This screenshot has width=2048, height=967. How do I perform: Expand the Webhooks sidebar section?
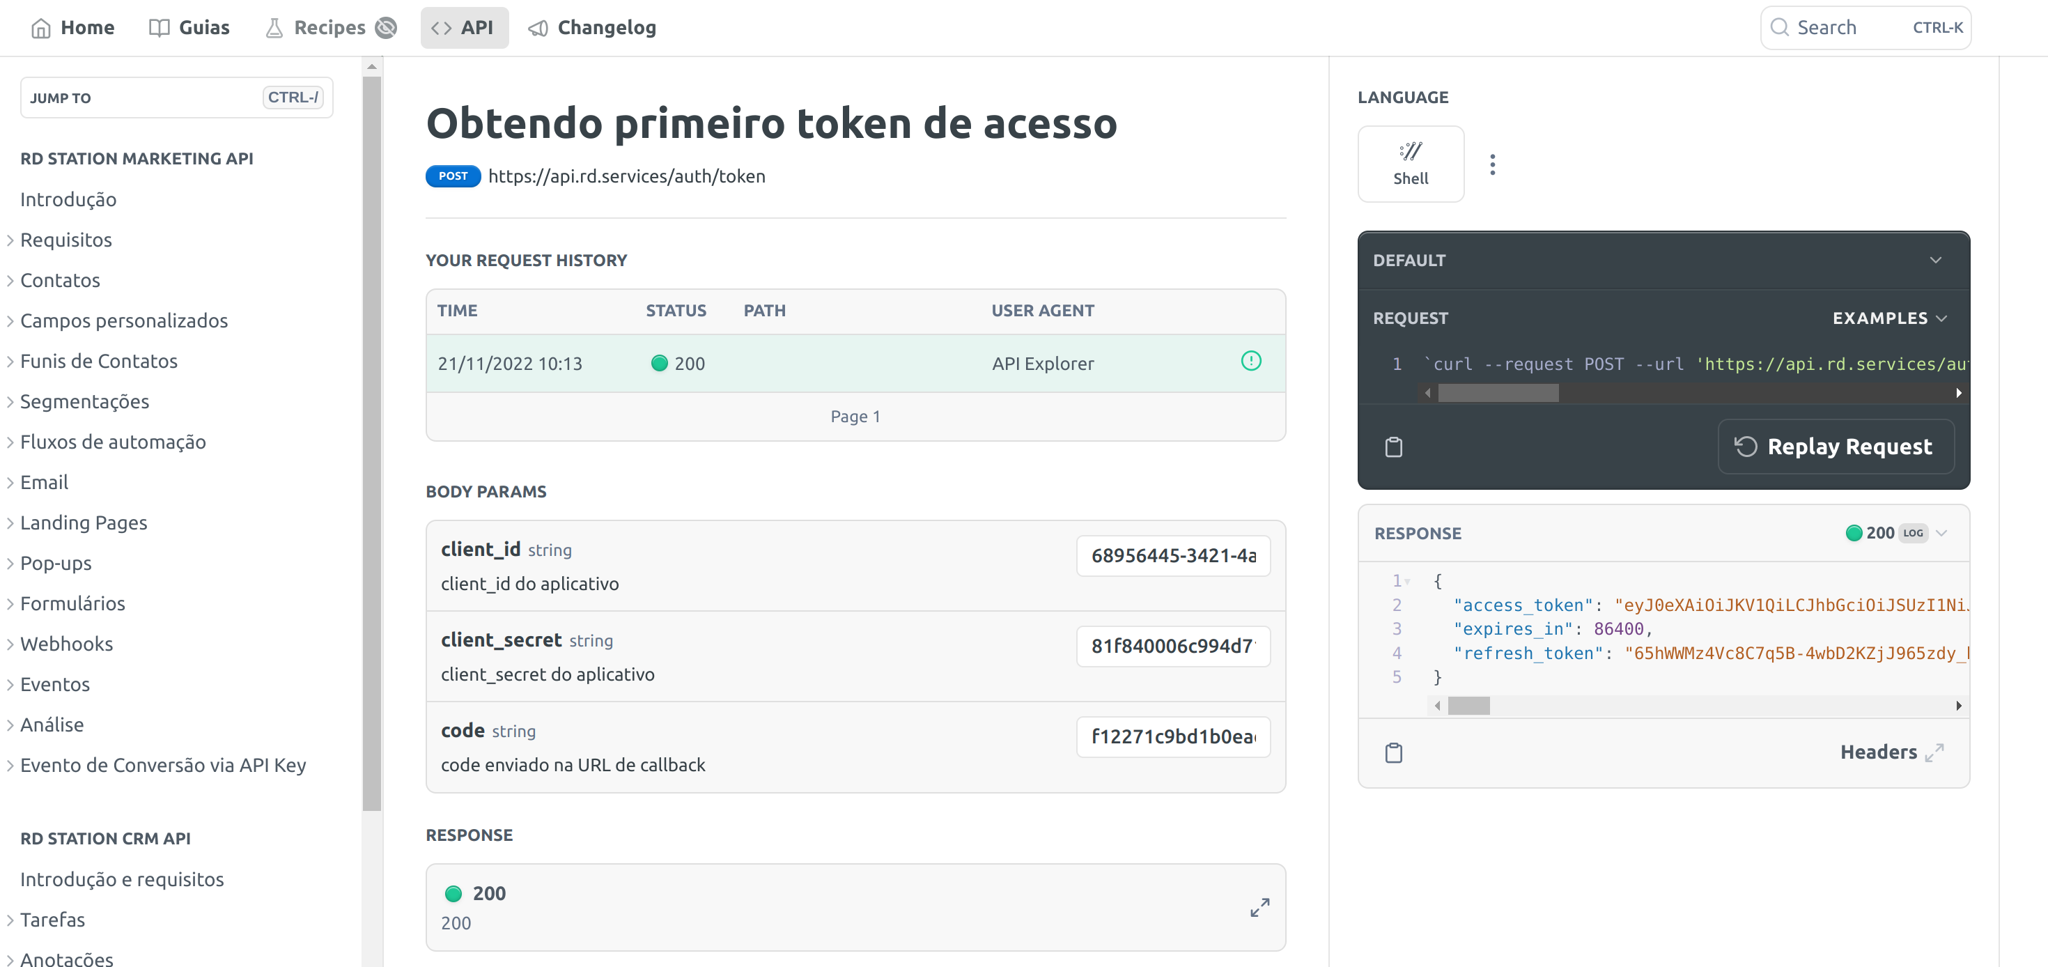click(x=10, y=644)
